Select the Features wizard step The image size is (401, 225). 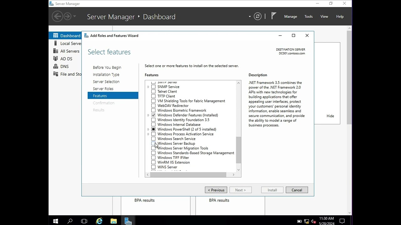[113, 96]
